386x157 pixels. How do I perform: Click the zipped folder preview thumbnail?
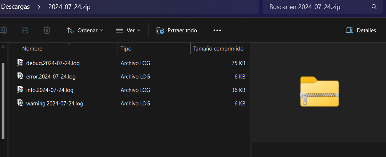(319, 92)
